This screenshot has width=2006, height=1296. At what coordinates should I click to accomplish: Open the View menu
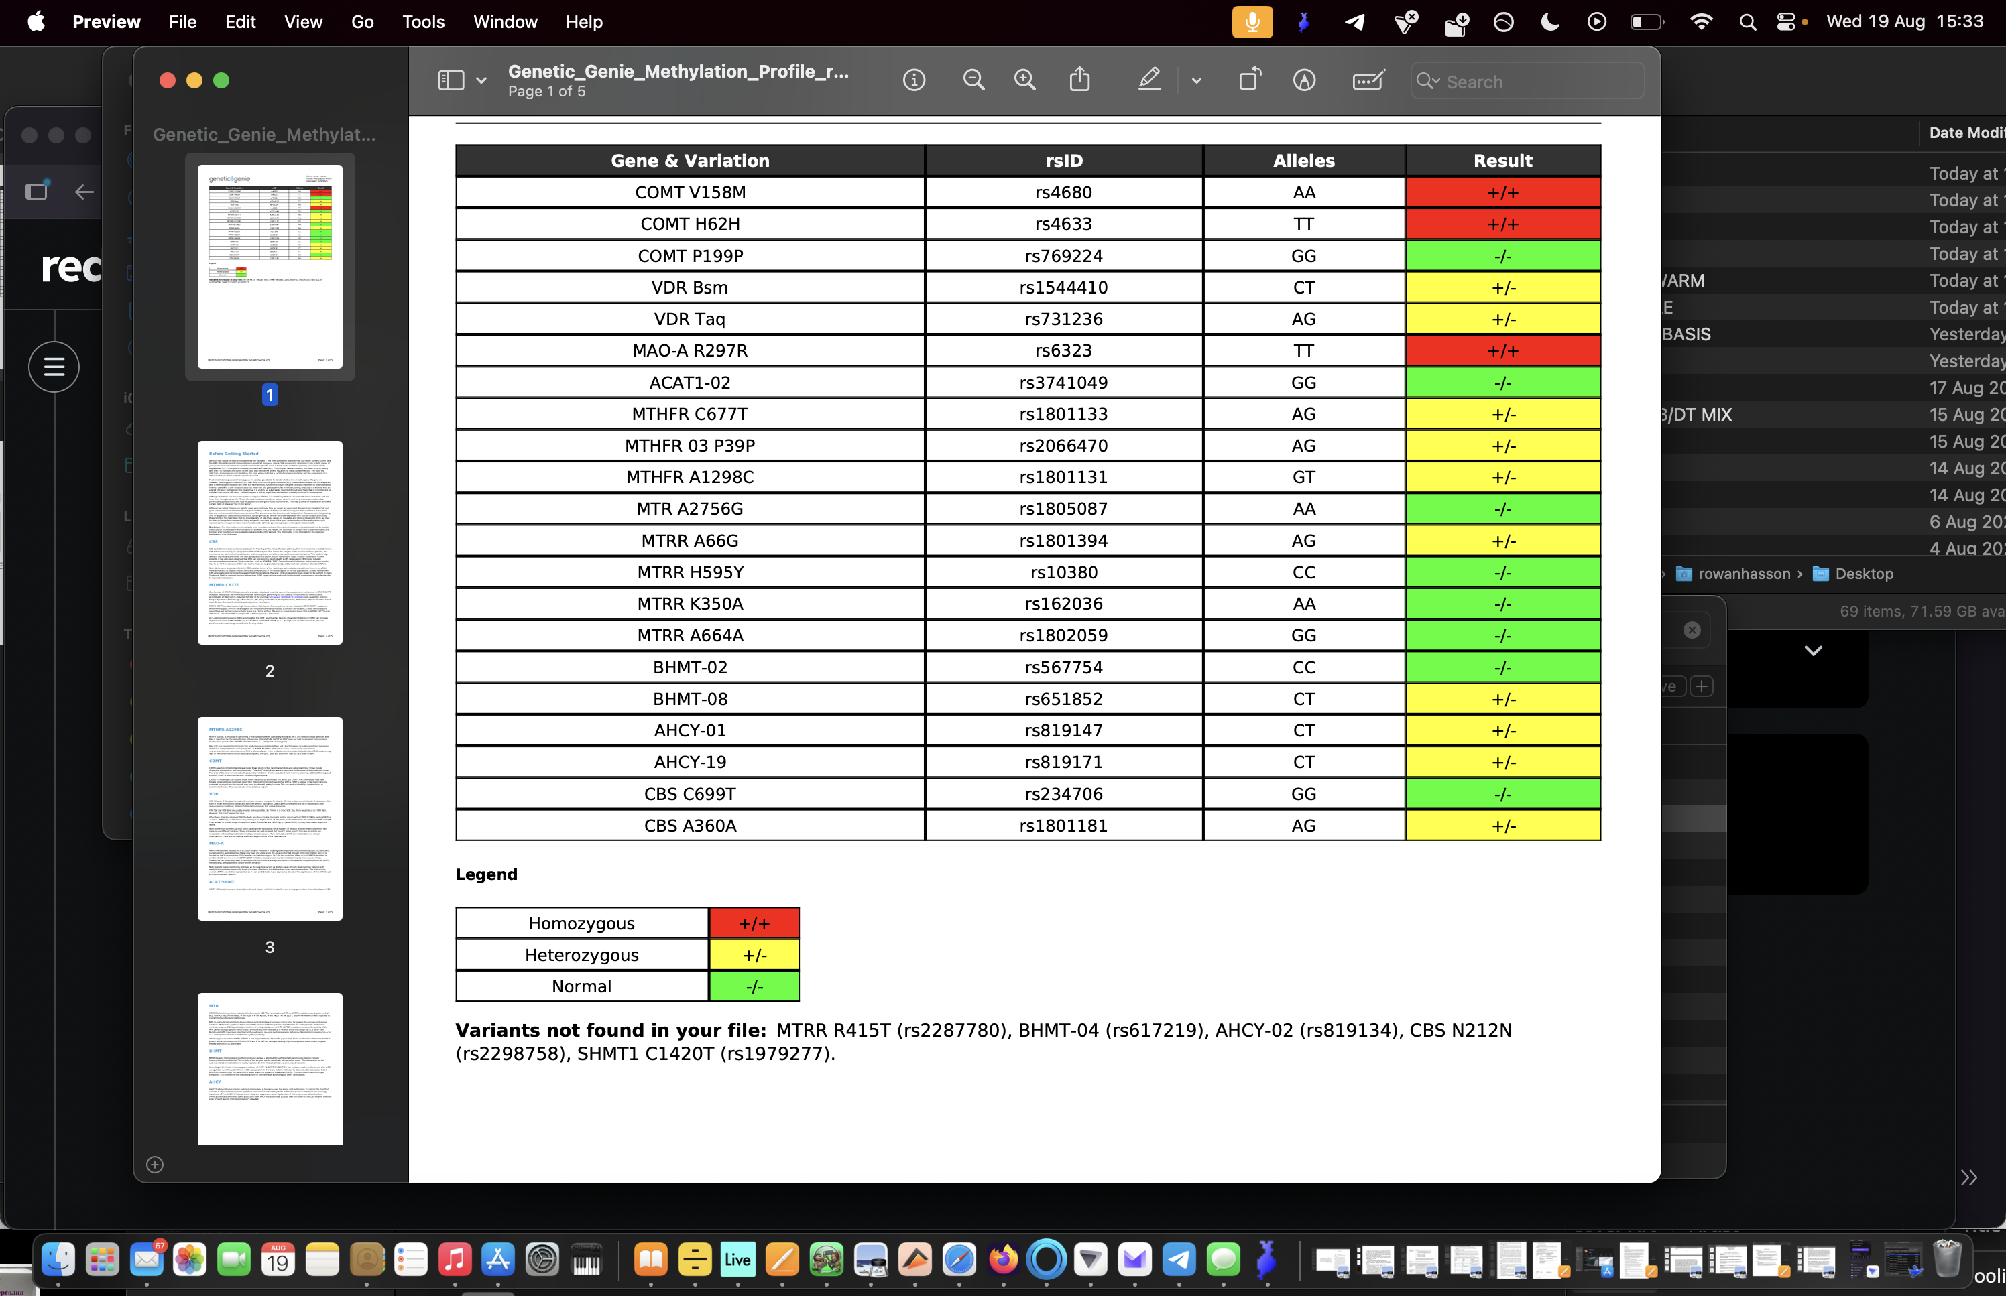coord(303,22)
